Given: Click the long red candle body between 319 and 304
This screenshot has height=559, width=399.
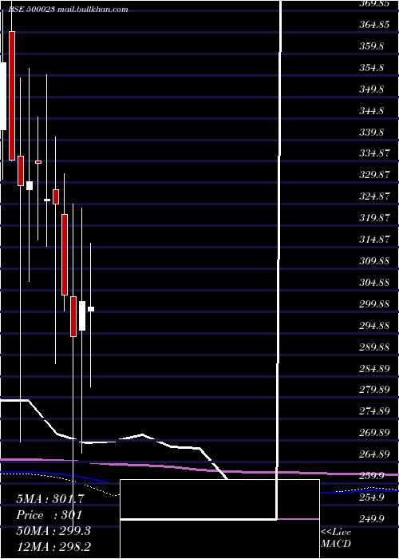Looking at the screenshot, I should [65, 255].
